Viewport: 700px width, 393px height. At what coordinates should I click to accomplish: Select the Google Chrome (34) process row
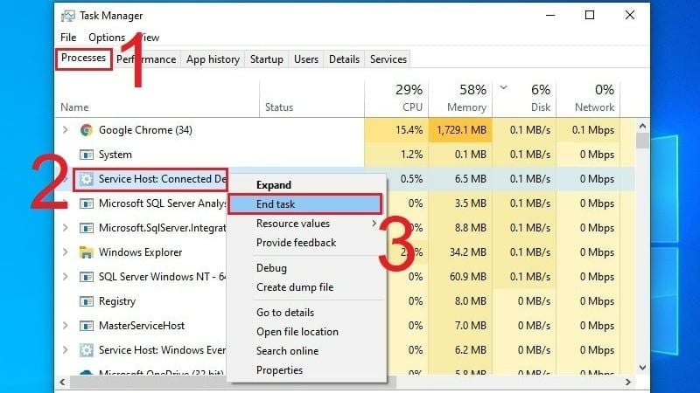pos(345,130)
